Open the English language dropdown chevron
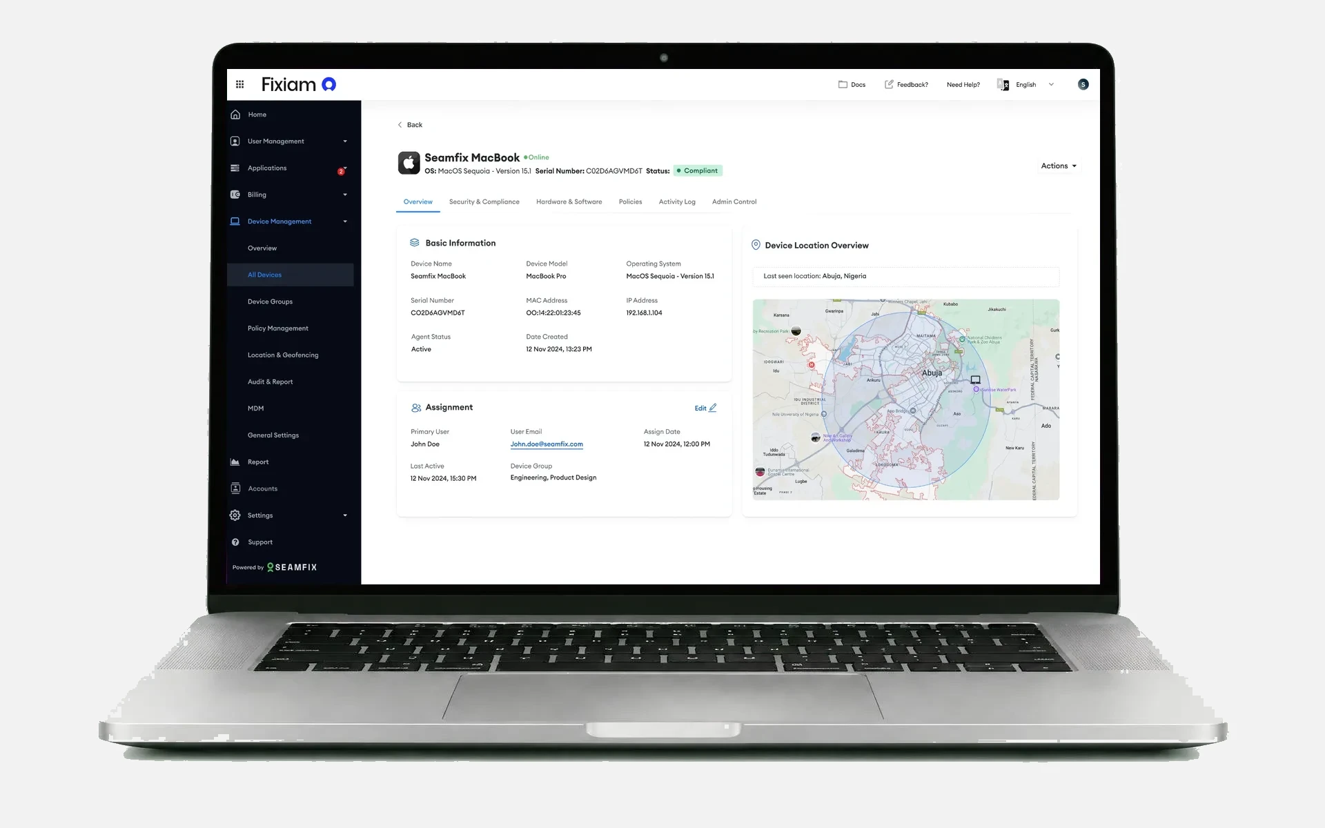 [x=1051, y=84]
